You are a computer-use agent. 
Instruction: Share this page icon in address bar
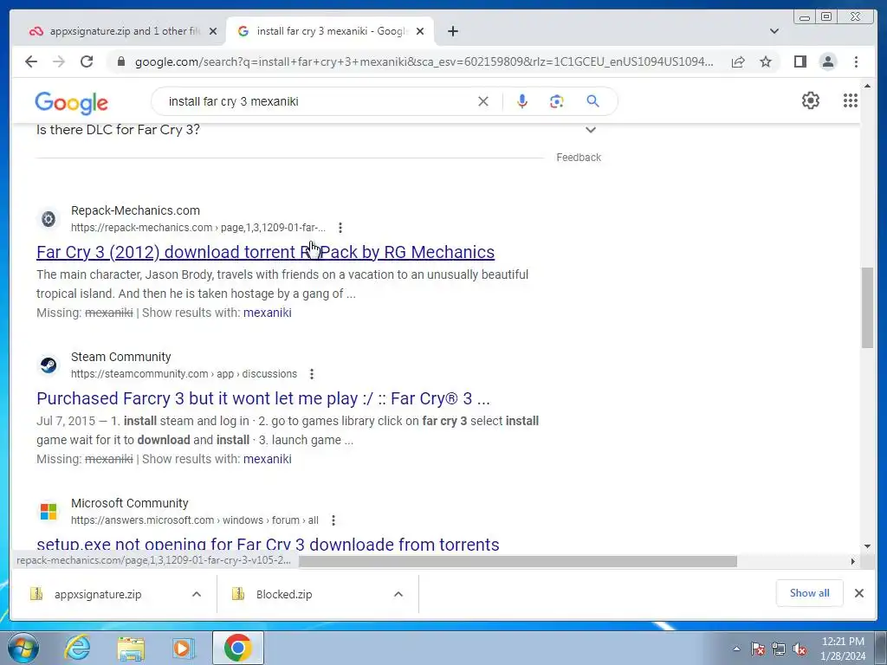click(738, 61)
